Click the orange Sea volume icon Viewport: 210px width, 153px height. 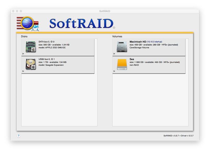(122, 64)
